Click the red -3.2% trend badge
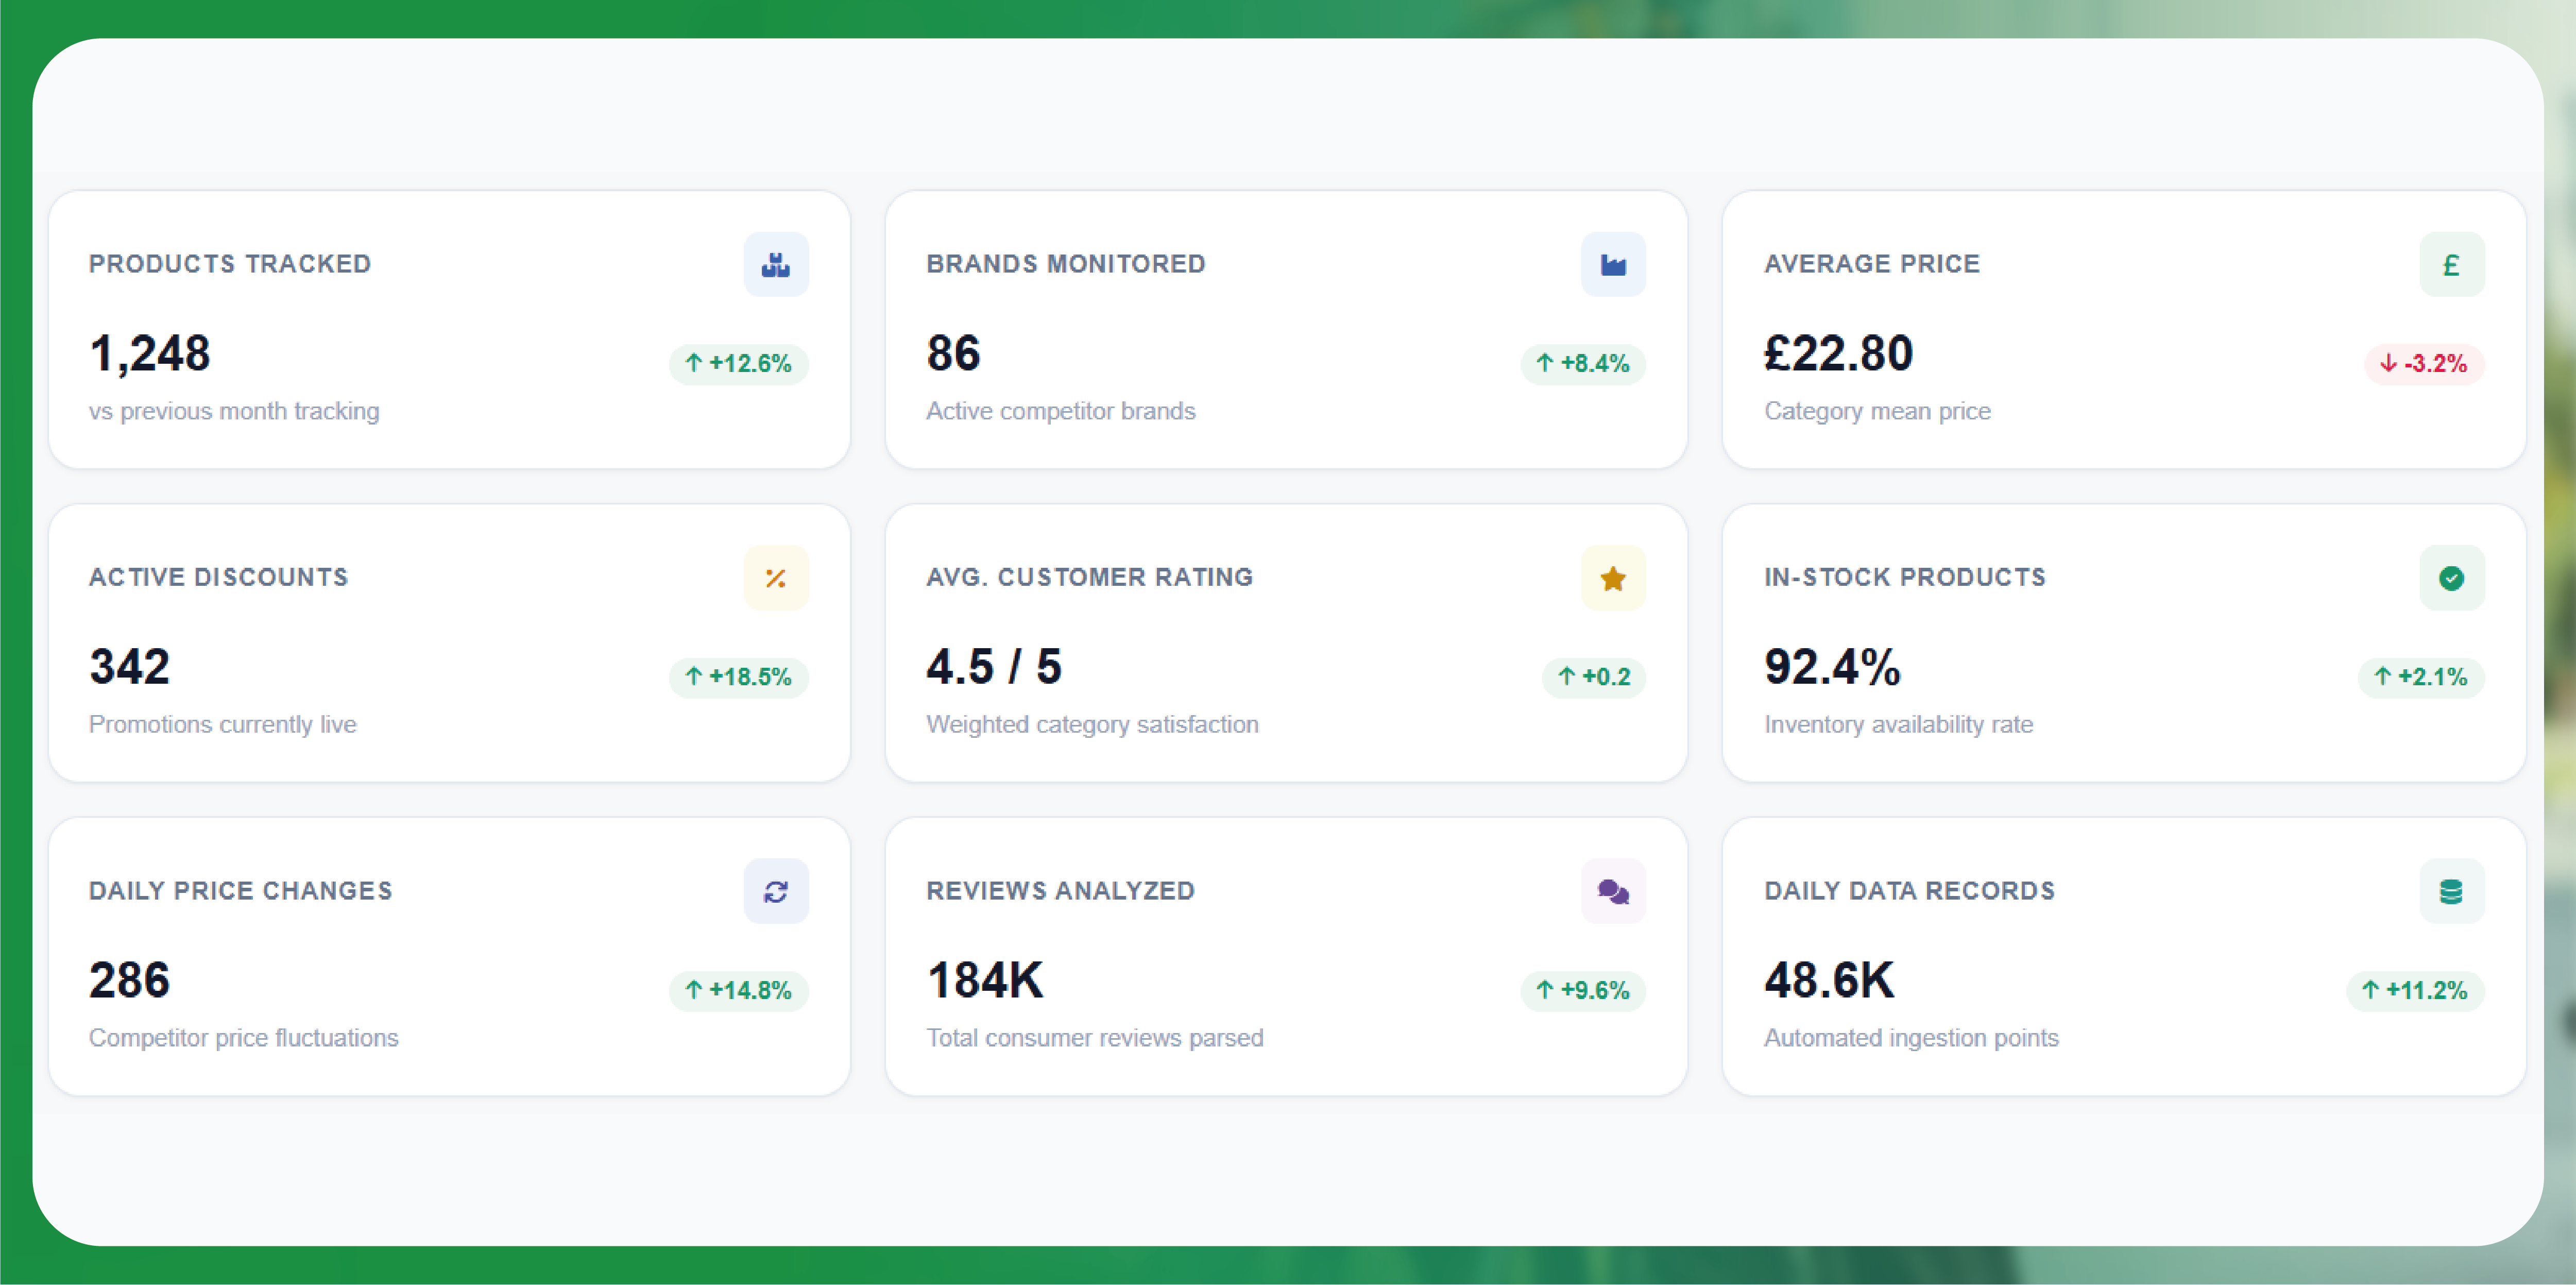 (2423, 363)
